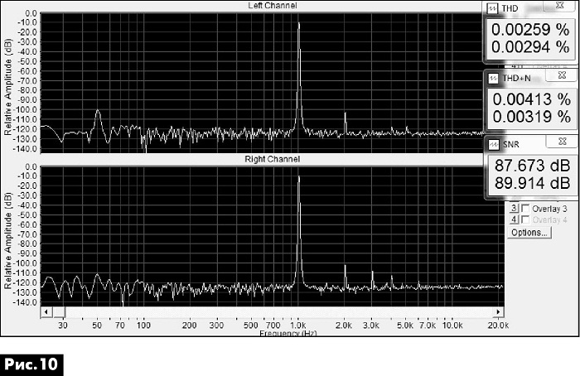Close the SNR readout window
This screenshot has width=580, height=376.
(x=563, y=142)
